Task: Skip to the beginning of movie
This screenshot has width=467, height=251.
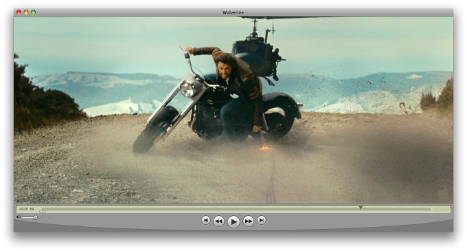Action: (205, 220)
